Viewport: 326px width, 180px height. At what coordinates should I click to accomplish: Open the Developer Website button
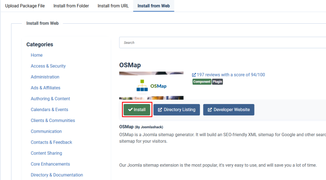pyautogui.click(x=229, y=110)
